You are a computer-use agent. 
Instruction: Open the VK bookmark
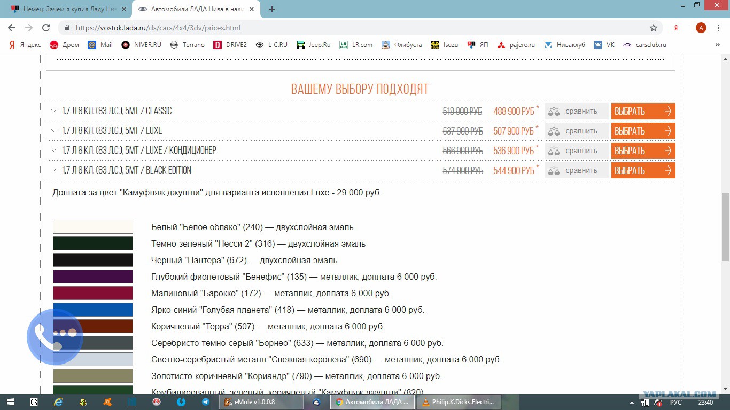point(604,45)
